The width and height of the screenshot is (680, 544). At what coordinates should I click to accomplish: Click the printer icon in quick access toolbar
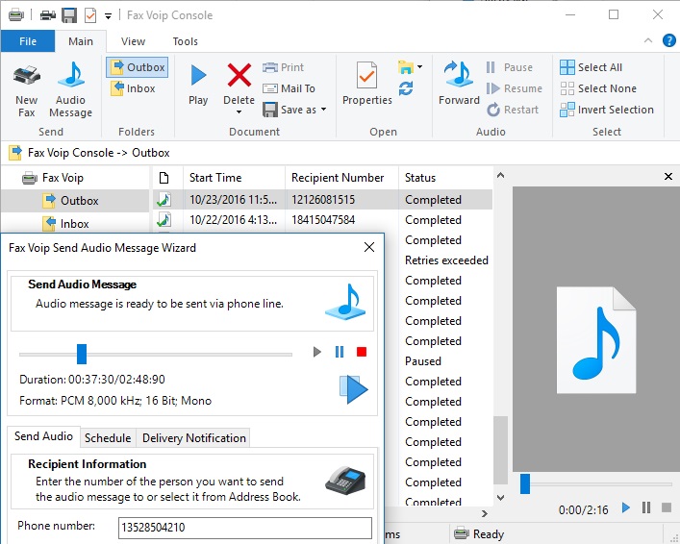(48, 15)
